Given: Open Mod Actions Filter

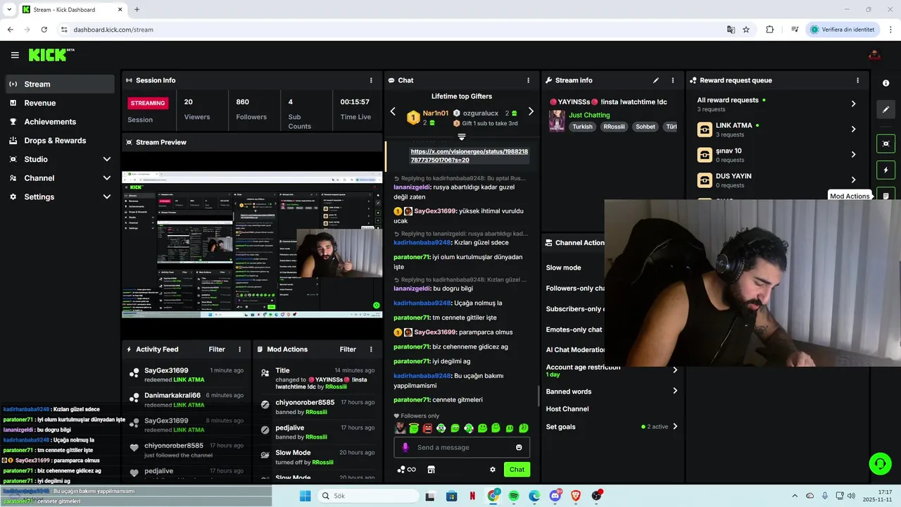Looking at the screenshot, I should click(x=348, y=349).
